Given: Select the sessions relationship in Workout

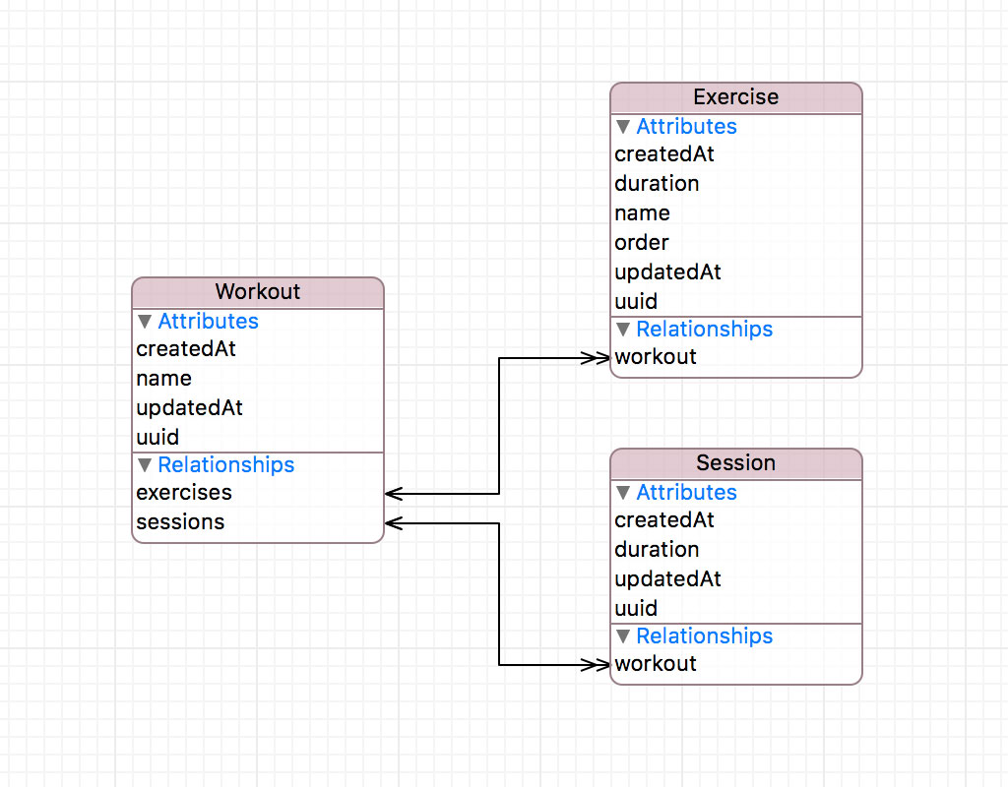Looking at the screenshot, I should [180, 521].
